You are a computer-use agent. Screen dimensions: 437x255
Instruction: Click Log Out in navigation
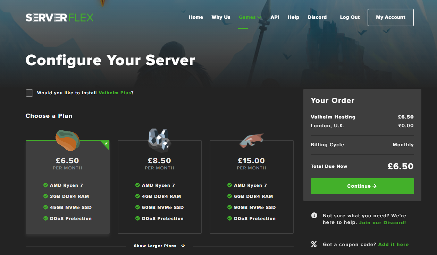[x=350, y=17]
